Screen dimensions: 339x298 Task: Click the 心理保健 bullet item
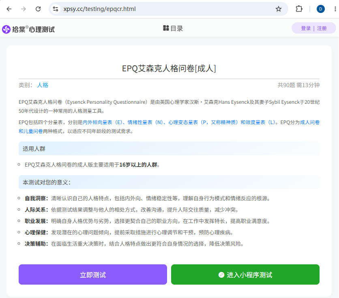click(129, 233)
